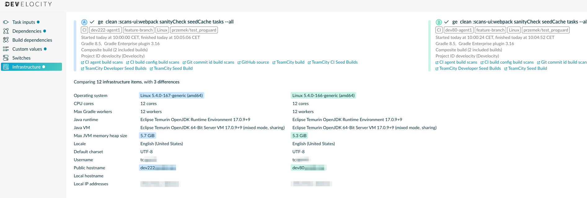Click the Switches sidebar icon
This screenshot has height=198, width=587.
(6, 58)
